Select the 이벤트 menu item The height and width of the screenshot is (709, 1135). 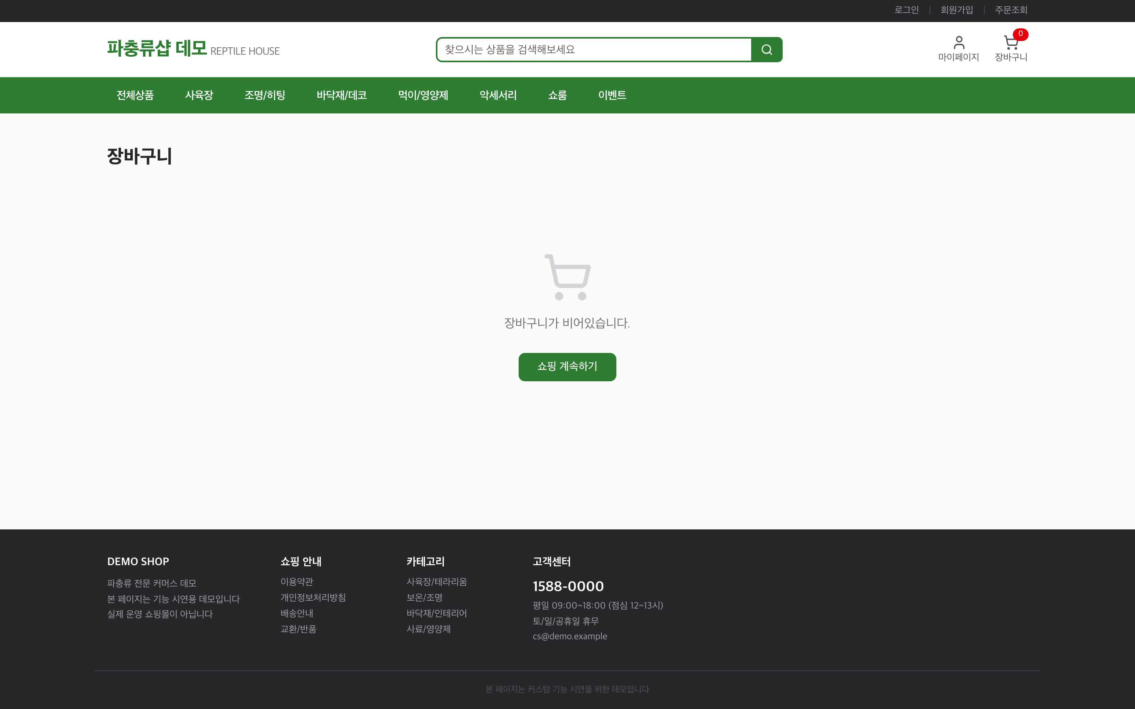click(x=612, y=95)
